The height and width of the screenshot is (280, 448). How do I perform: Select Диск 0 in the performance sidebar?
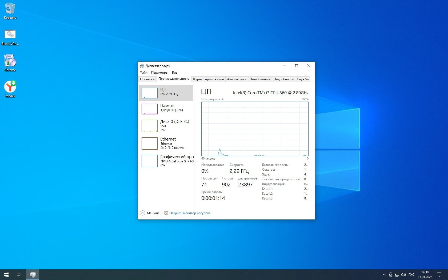pyautogui.click(x=166, y=126)
